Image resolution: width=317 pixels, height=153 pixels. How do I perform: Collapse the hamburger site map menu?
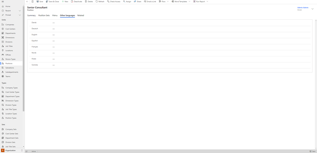coord(3,2)
